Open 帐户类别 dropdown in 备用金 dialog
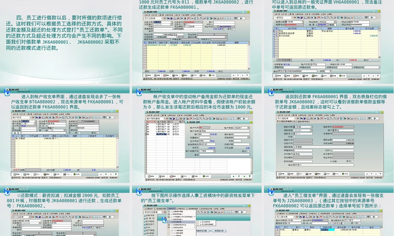394x236 pixels. (x=248, y=128)
